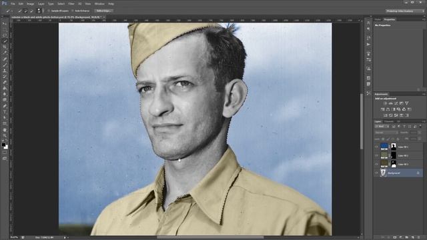Select the Rectangular Marquee tool
This screenshot has width=427, height=240.
5,29
